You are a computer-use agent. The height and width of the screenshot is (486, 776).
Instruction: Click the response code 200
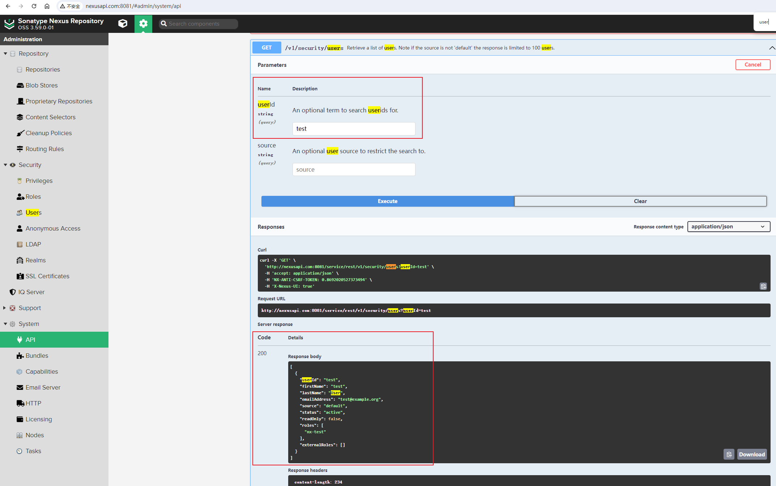[262, 353]
